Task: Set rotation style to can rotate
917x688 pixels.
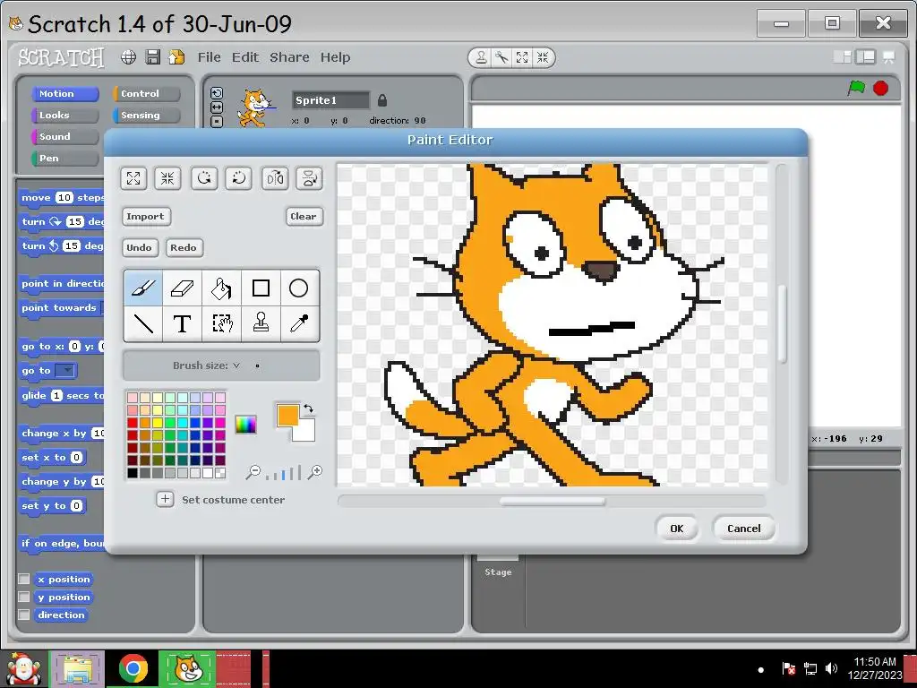Action: [x=217, y=93]
